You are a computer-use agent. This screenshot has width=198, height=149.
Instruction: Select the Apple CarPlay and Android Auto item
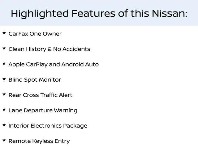click(54, 65)
